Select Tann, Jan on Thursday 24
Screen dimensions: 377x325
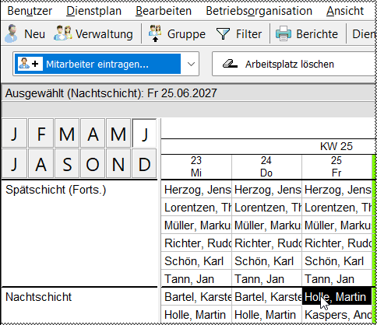(266, 279)
